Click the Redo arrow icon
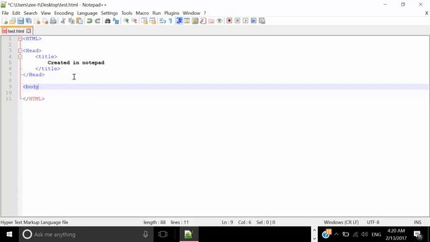The height and width of the screenshot is (242, 430). click(x=97, y=21)
